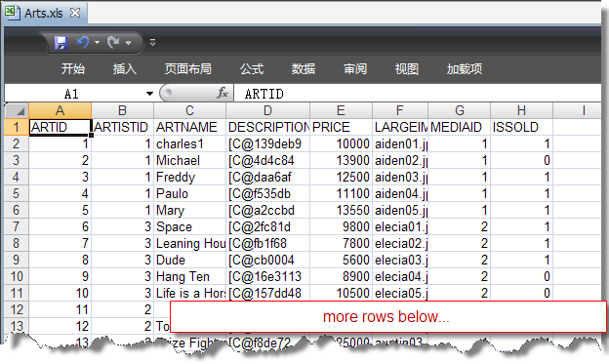The width and height of the screenshot is (609, 364).
Task: Click the Undo arrow icon
Action: (83, 42)
